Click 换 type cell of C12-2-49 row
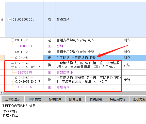The image size is (146, 124). click(50, 65)
